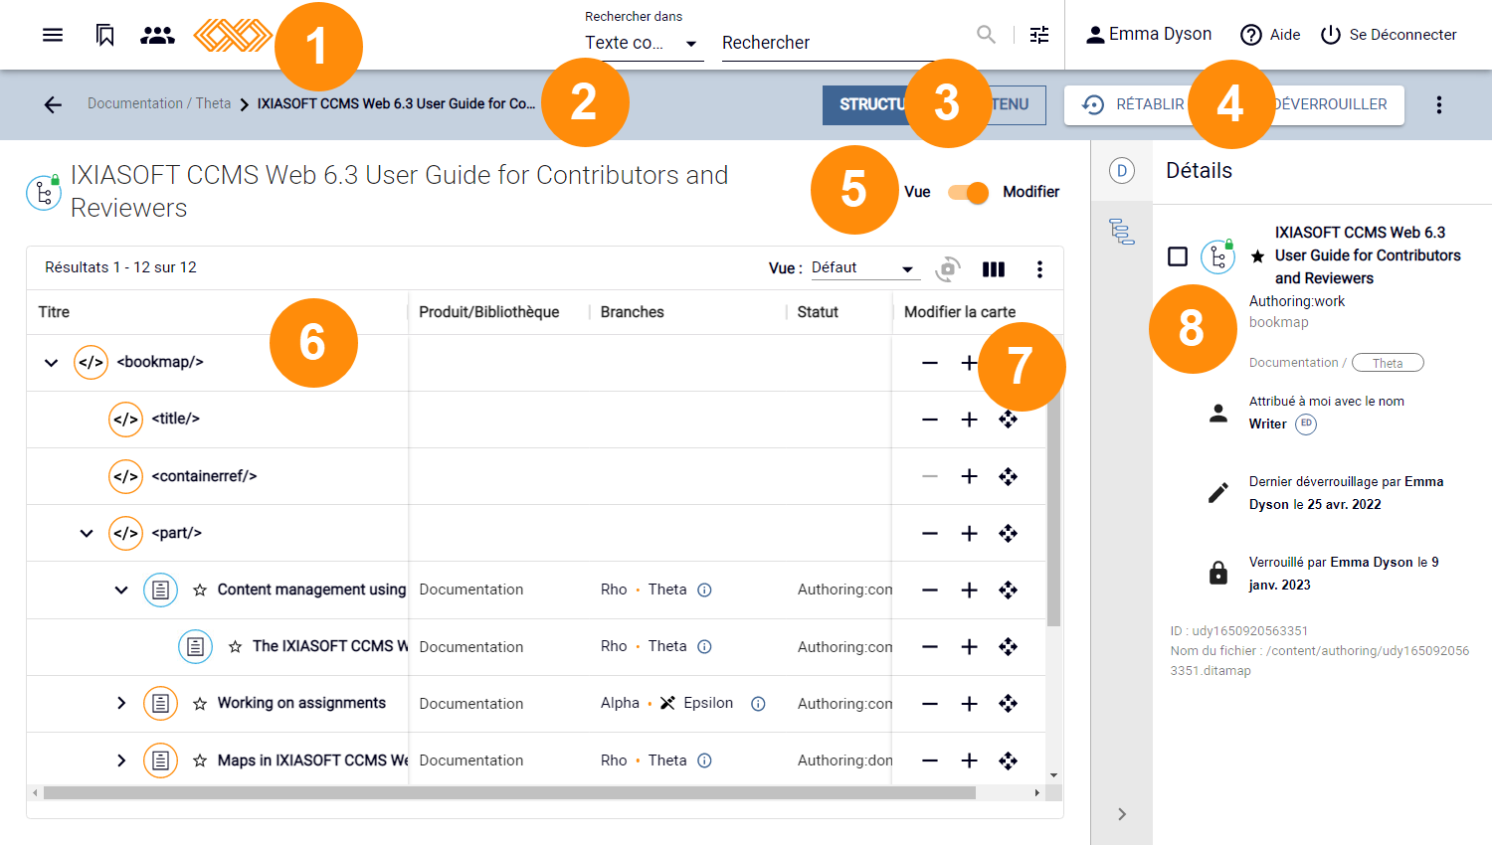The width and height of the screenshot is (1492, 845).
Task: Remove the bookmap element with minus
Action: point(930,363)
